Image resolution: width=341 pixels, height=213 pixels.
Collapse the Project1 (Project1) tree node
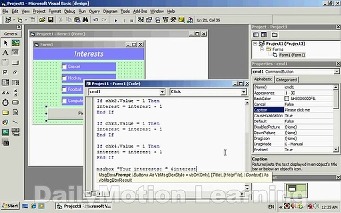coord(255,44)
